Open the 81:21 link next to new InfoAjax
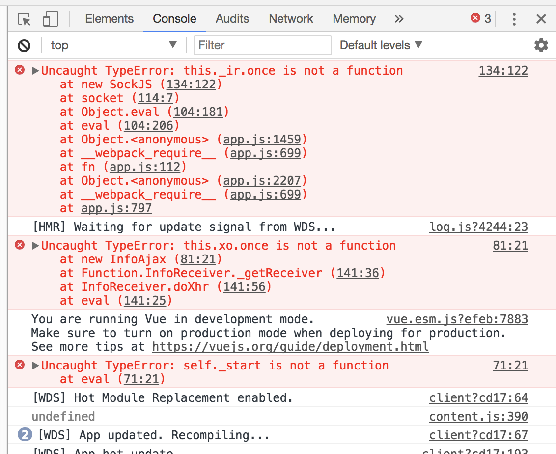 point(198,259)
